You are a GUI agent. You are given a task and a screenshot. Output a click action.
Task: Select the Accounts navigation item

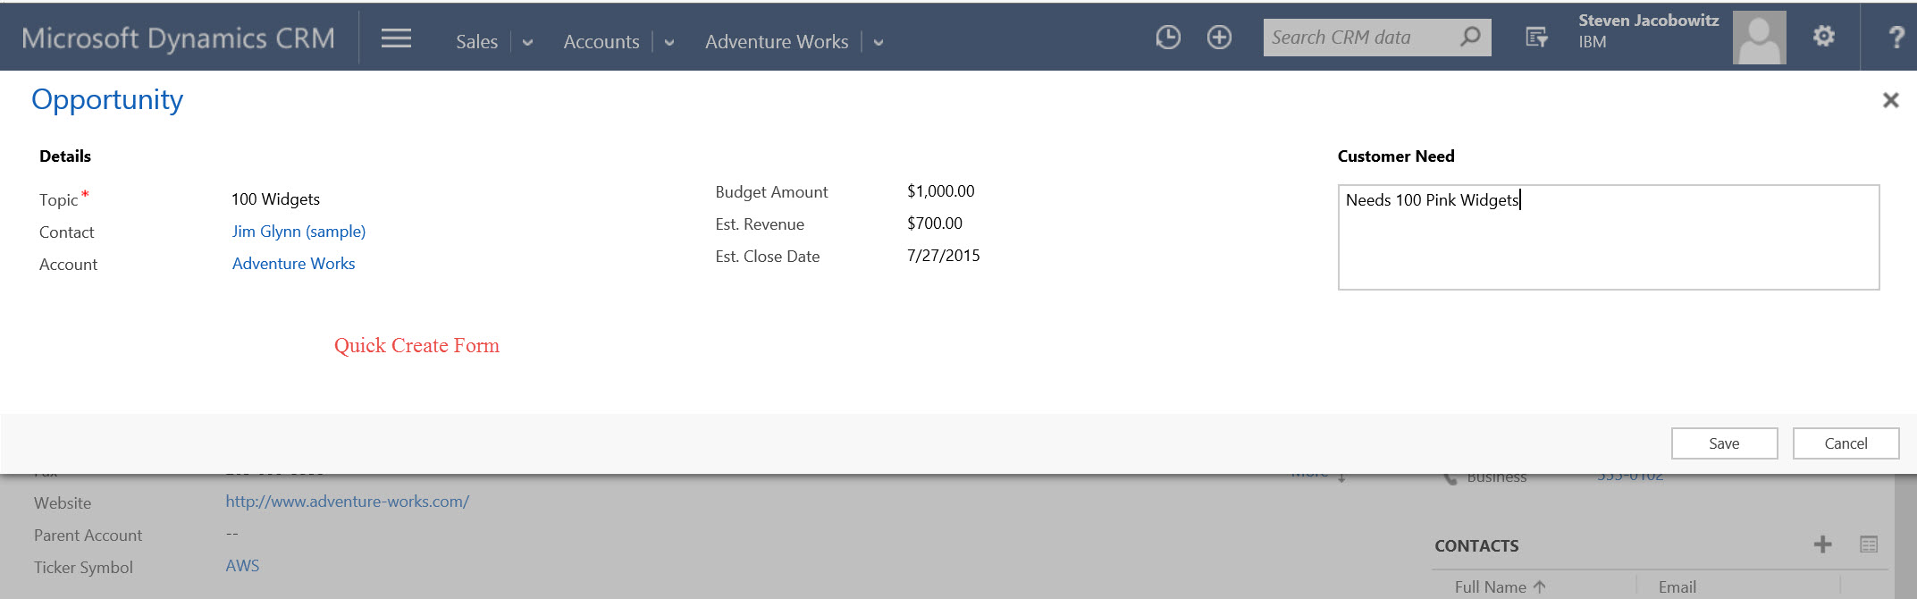click(601, 42)
